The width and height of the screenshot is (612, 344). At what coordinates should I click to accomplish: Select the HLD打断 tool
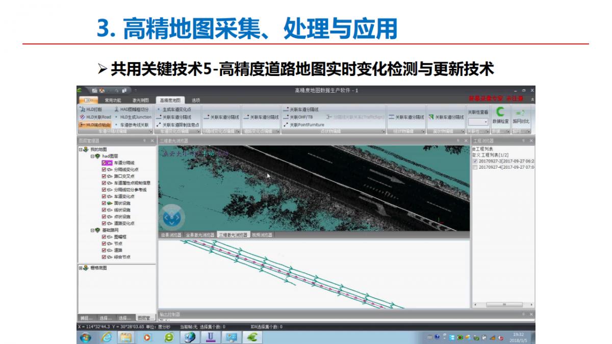[92, 109]
